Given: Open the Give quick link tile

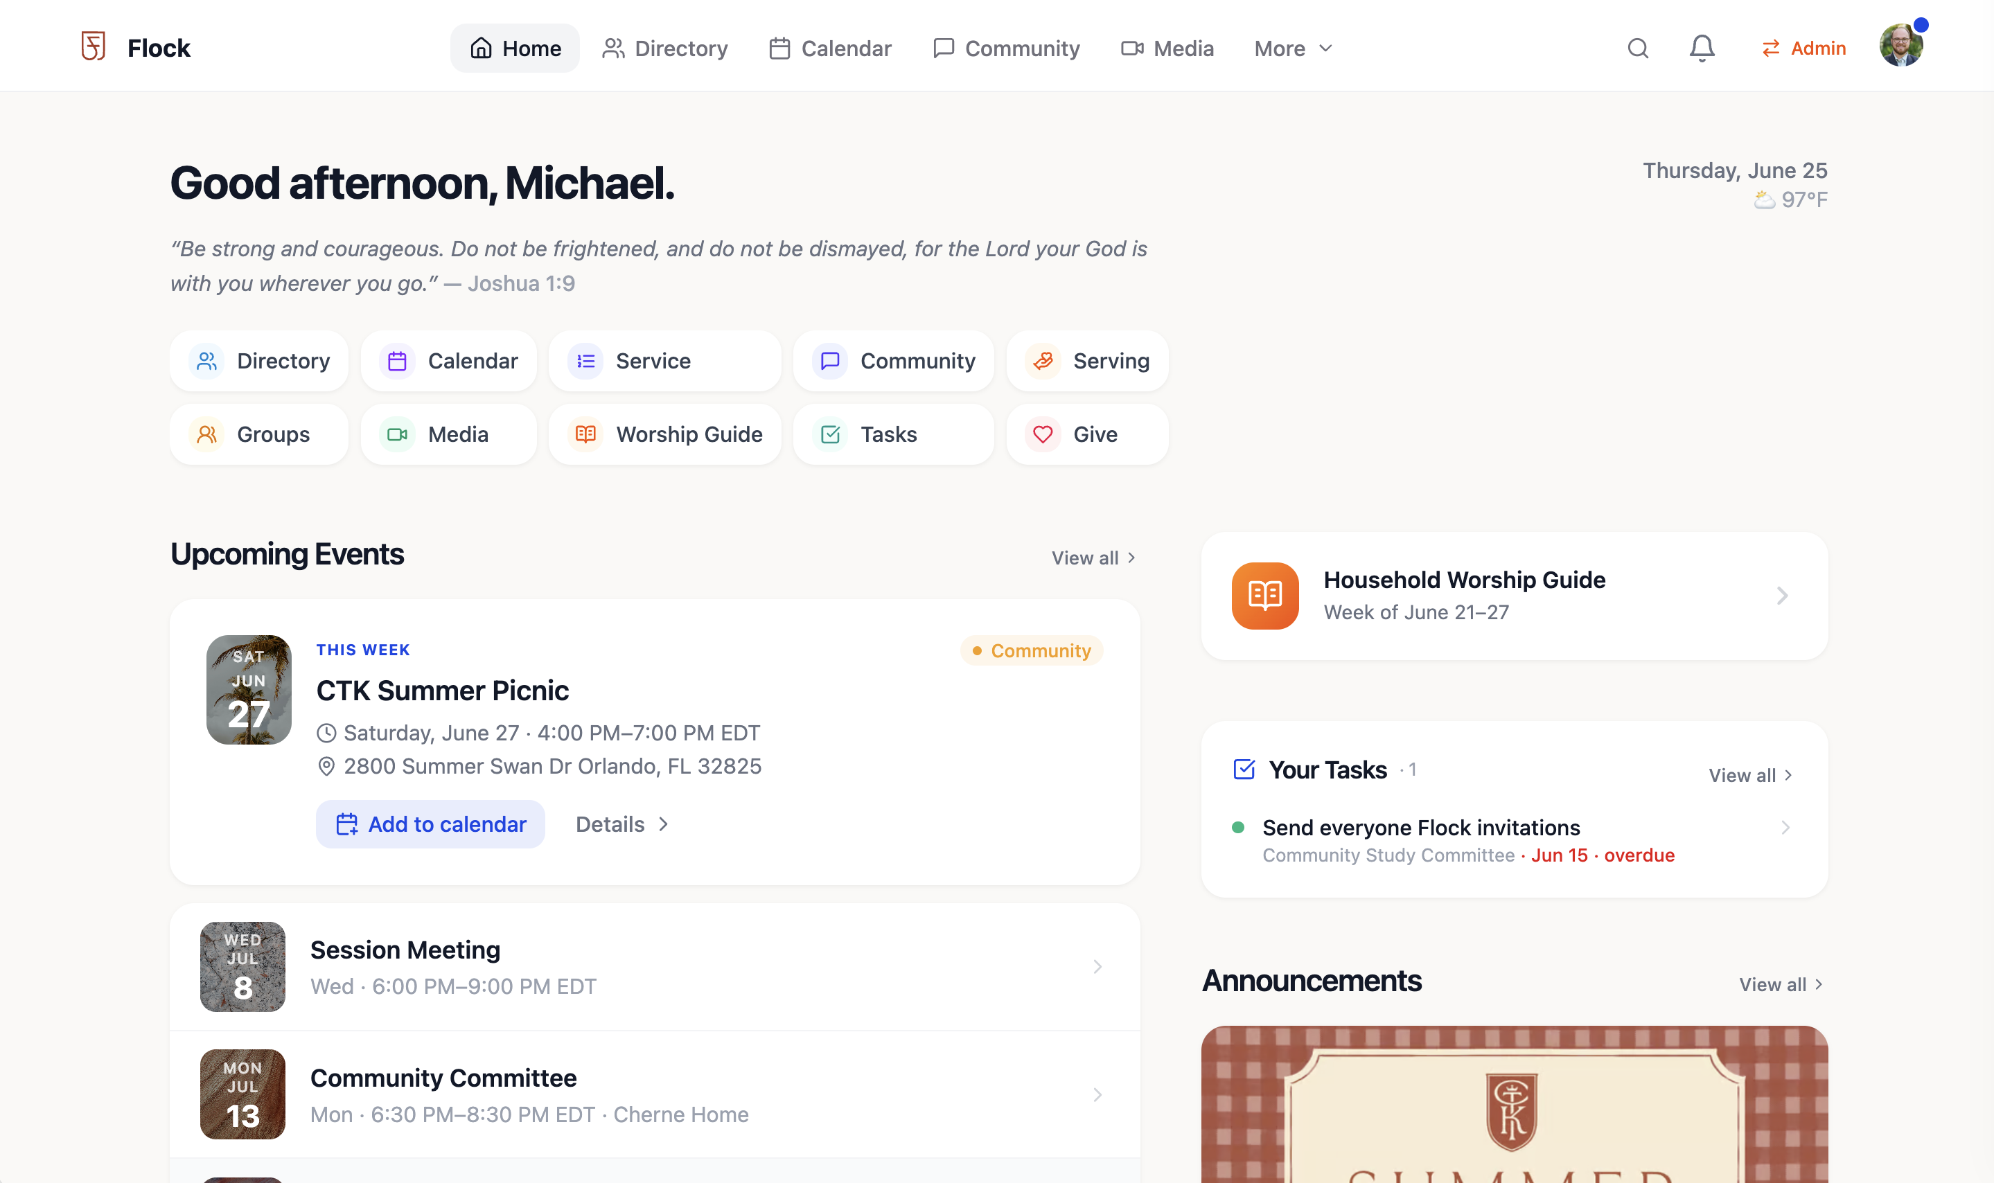Looking at the screenshot, I should point(1088,434).
